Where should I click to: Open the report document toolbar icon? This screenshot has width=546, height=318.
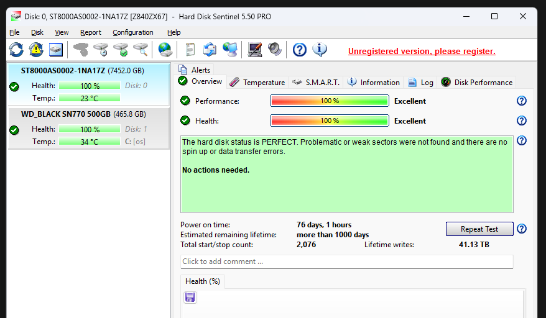190,49
